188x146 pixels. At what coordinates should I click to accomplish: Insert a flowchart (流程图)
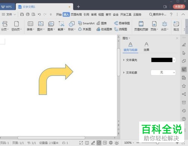(x=121, y=29)
